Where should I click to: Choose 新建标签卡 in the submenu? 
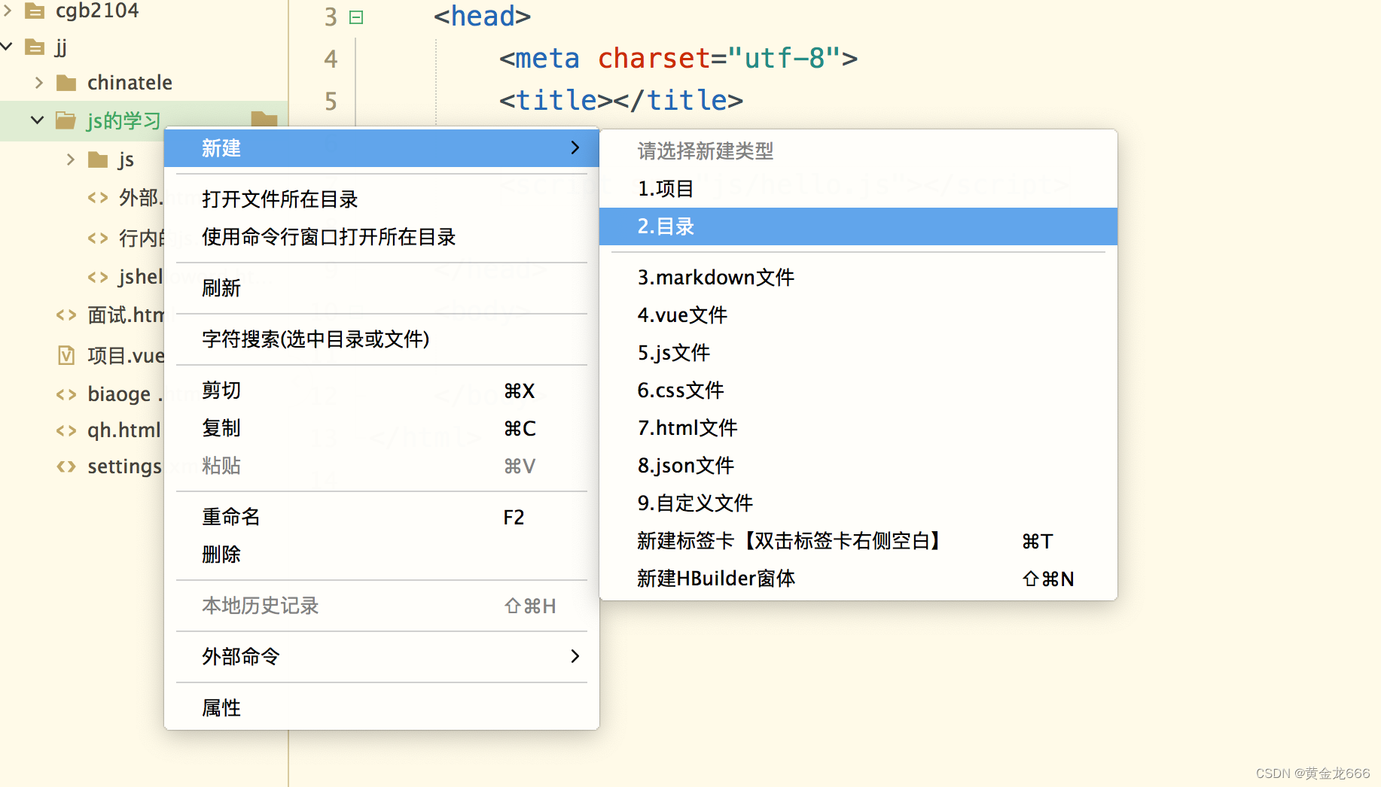point(858,541)
